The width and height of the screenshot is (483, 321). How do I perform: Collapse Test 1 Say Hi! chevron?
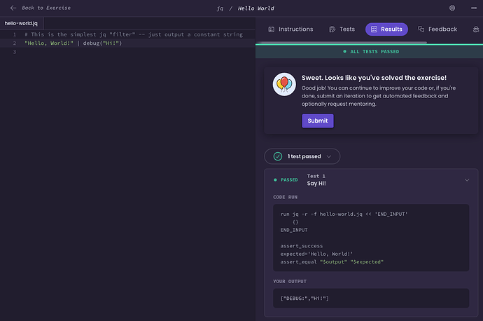(467, 179)
